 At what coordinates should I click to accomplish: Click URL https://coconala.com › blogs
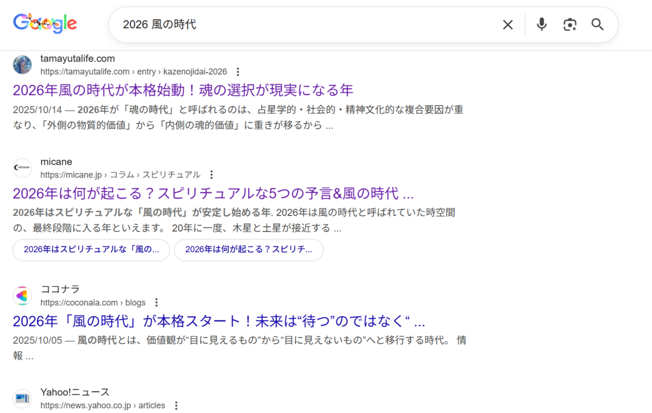pos(93,303)
